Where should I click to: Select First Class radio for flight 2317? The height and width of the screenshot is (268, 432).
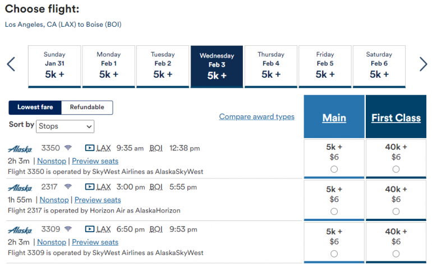tap(396, 211)
